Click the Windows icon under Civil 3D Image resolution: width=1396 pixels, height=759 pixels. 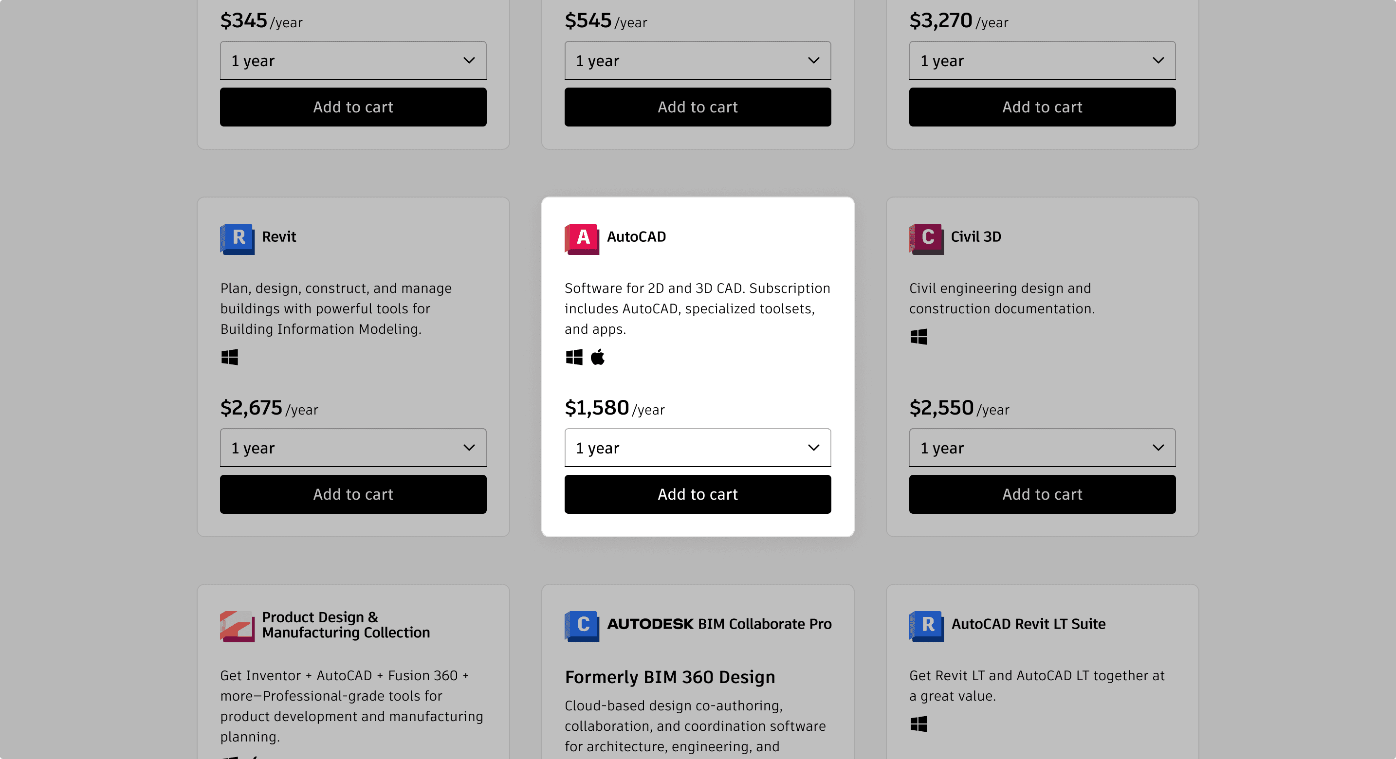click(918, 337)
